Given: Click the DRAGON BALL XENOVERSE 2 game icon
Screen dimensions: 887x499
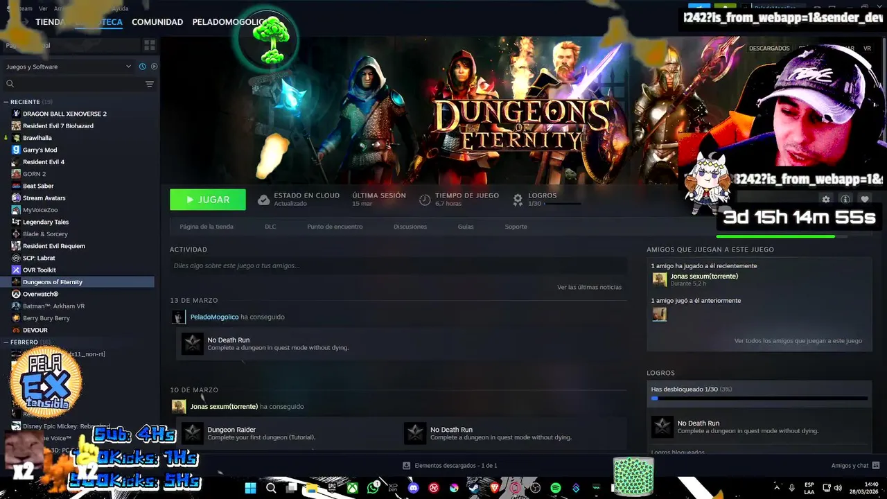Looking at the screenshot, I should (16, 114).
